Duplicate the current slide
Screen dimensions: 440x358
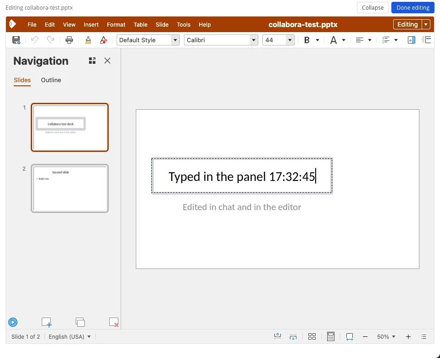[x=80, y=322]
